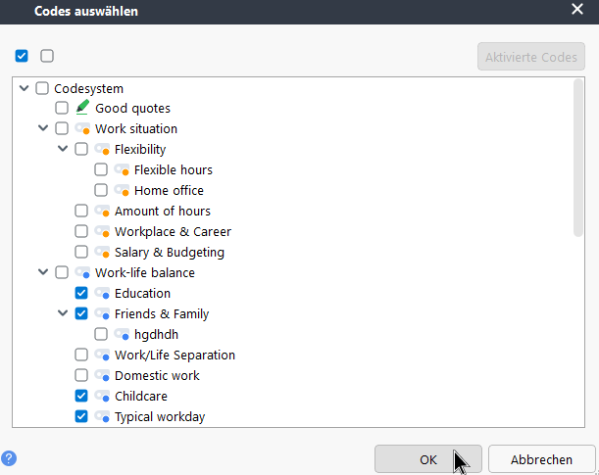Select the Education row text

[x=142, y=294]
